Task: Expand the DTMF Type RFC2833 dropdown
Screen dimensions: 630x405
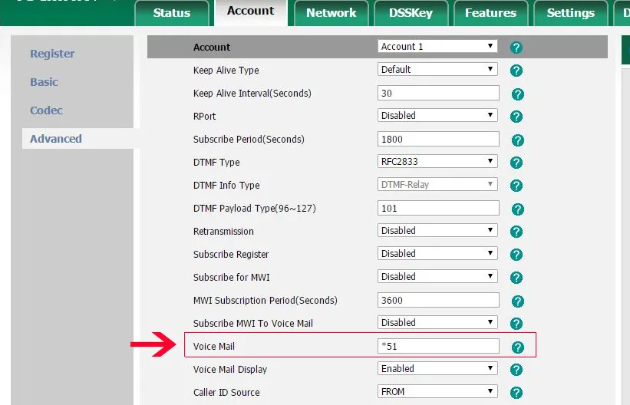Action: pyautogui.click(x=437, y=162)
